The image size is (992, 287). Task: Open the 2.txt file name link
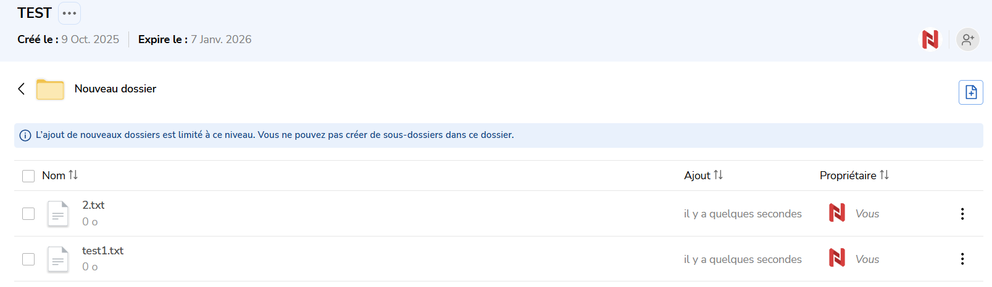pyautogui.click(x=93, y=205)
